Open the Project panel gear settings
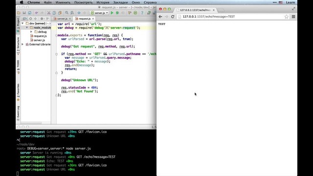 tap(42, 19)
